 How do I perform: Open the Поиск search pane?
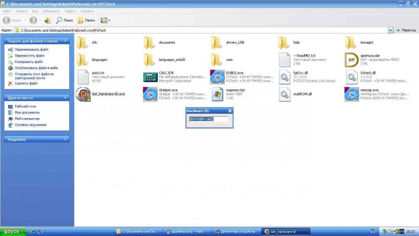tap(65, 21)
